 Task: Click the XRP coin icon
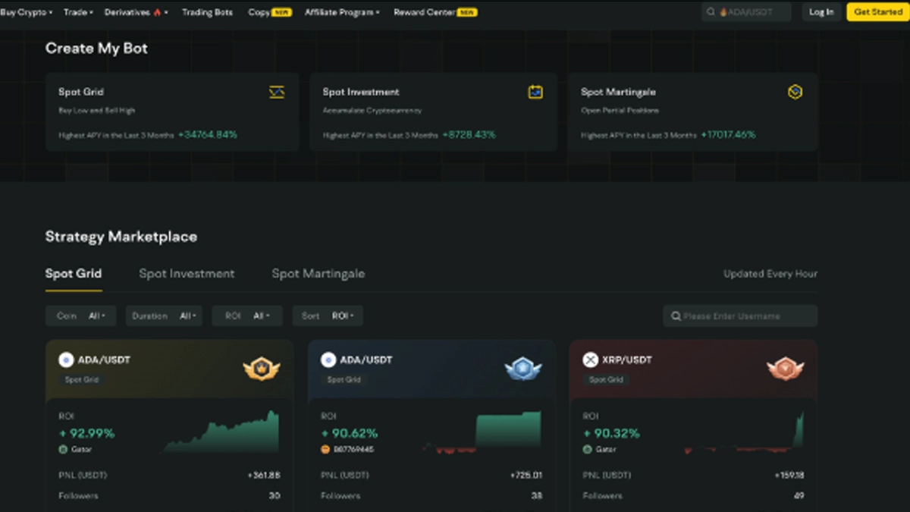pos(590,360)
